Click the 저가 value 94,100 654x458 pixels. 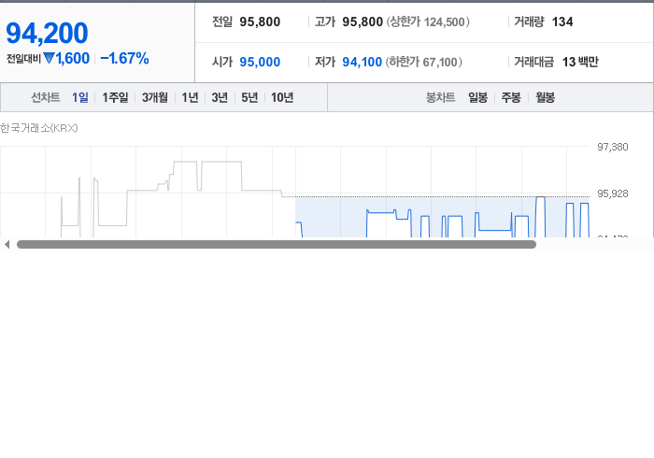(363, 62)
